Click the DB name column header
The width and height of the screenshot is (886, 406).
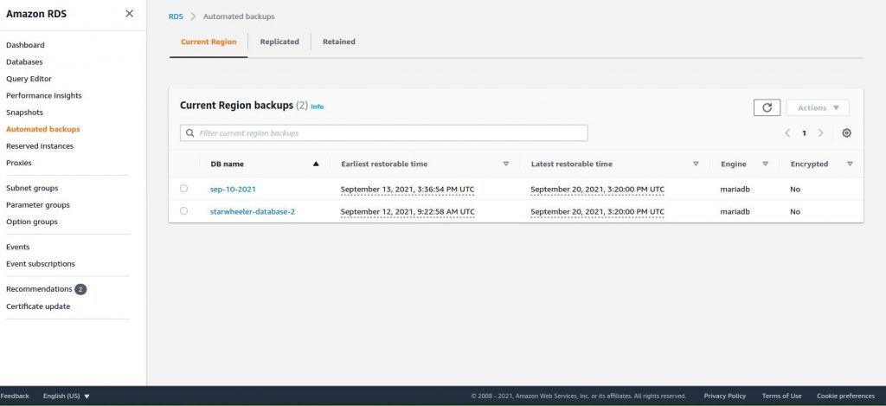[228, 164]
